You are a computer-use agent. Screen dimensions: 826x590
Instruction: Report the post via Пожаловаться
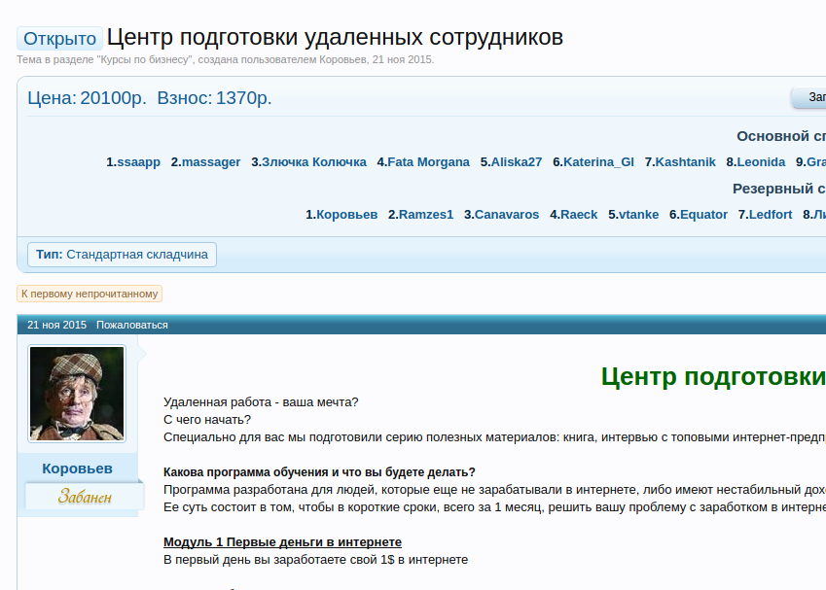(x=132, y=325)
